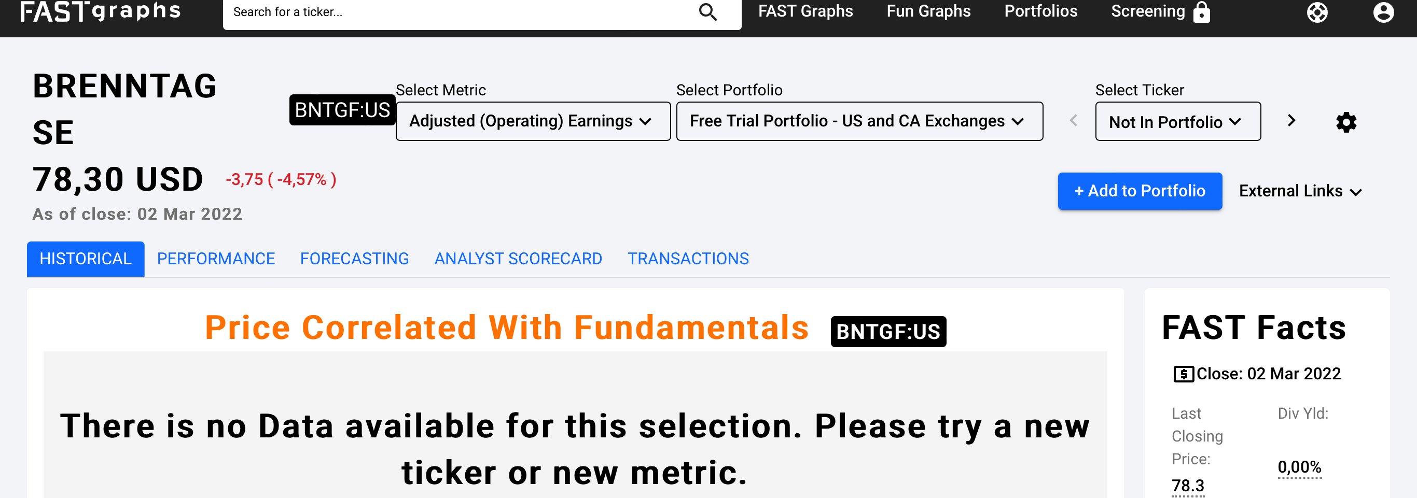Go to previous ticker with left chevron
The image size is (1417, 498).
click(x=1073, y=120)
